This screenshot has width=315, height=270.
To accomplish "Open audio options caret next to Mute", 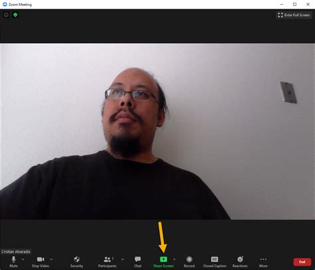I will [x=23, y=259].
